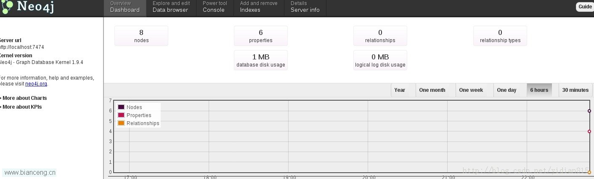Click the database disk usage box
Viewport: 594px width, 179px height.
(x=261, y=60)
